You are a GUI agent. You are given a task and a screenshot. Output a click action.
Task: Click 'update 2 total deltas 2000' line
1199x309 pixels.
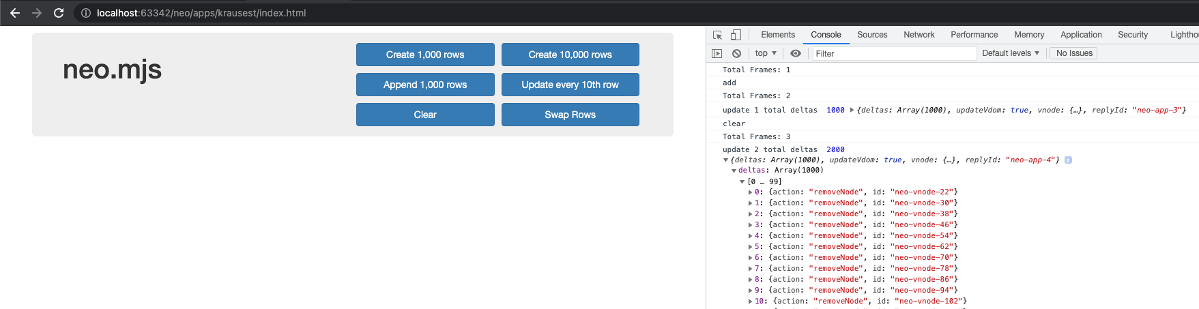[x=783, y=149]
